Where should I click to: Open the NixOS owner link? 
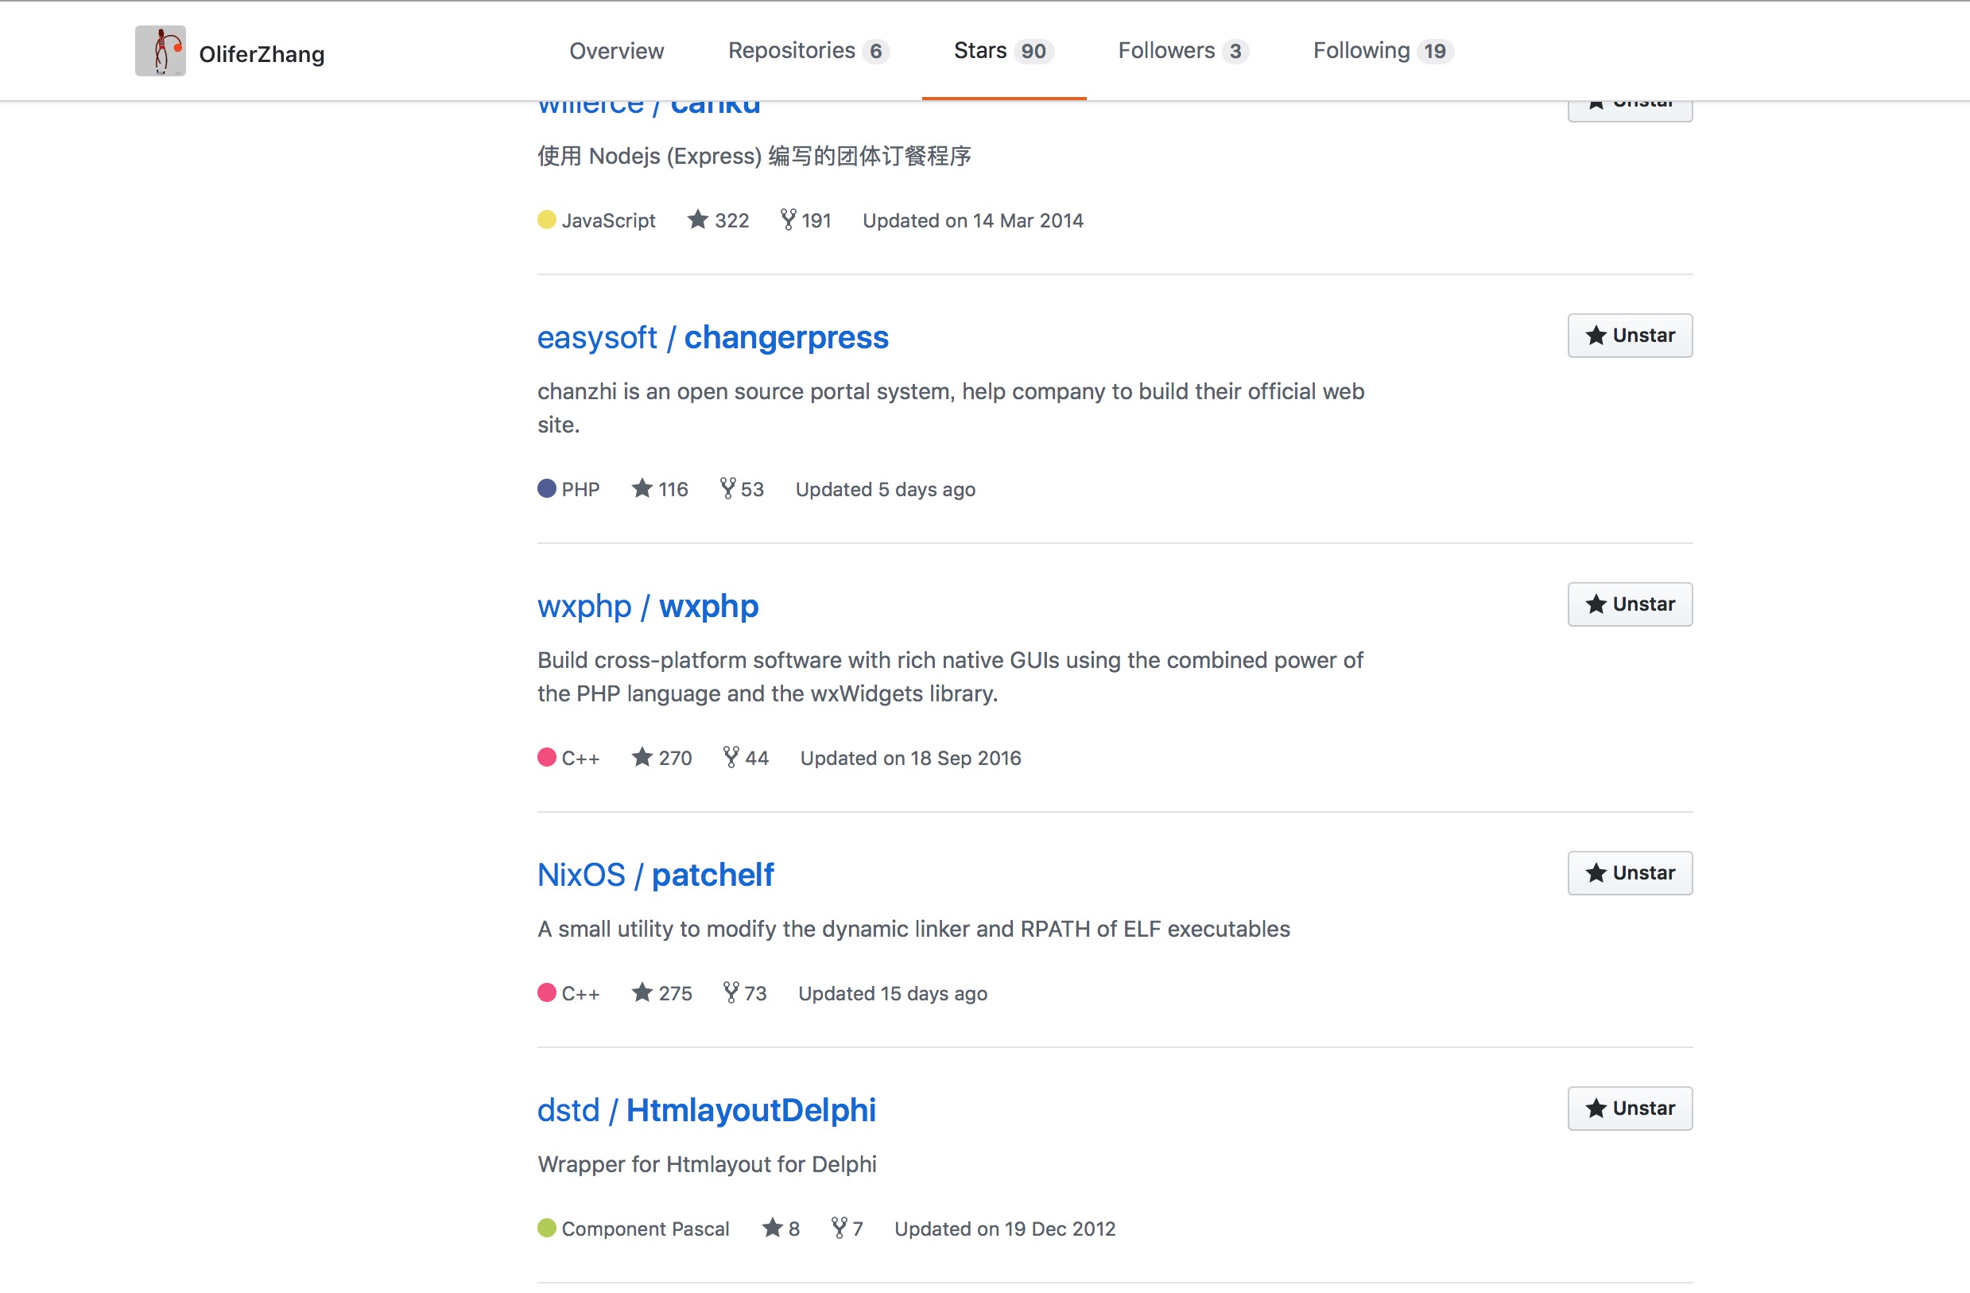click(x=581, y=875)
